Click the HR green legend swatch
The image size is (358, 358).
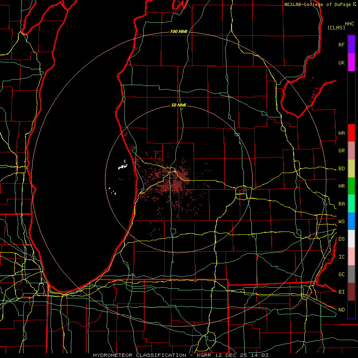(351, 186)
